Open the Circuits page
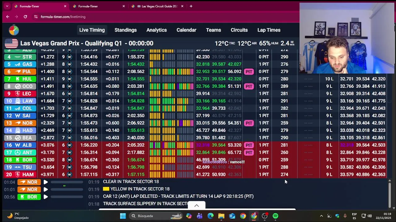The width and height of the screenshot is (396, 222). (x=239, y=30)
